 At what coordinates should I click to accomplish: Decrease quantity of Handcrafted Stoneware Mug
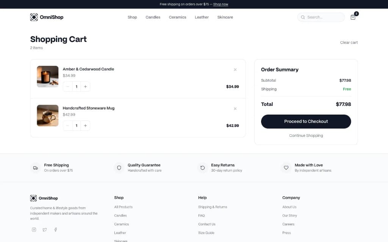67,126
